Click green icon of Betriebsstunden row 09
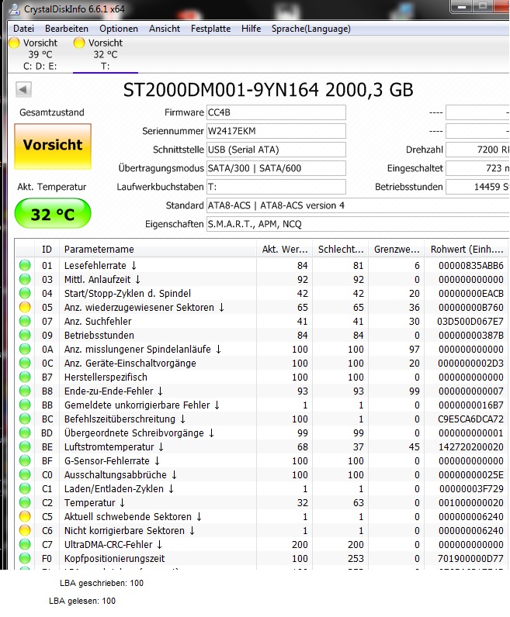Viewport: 510px width, 617px height. [25, 336]
